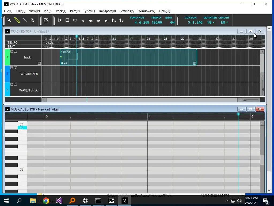Jump to song start button
This screenshot has height=206, width=274.
(x=83, y=21)
